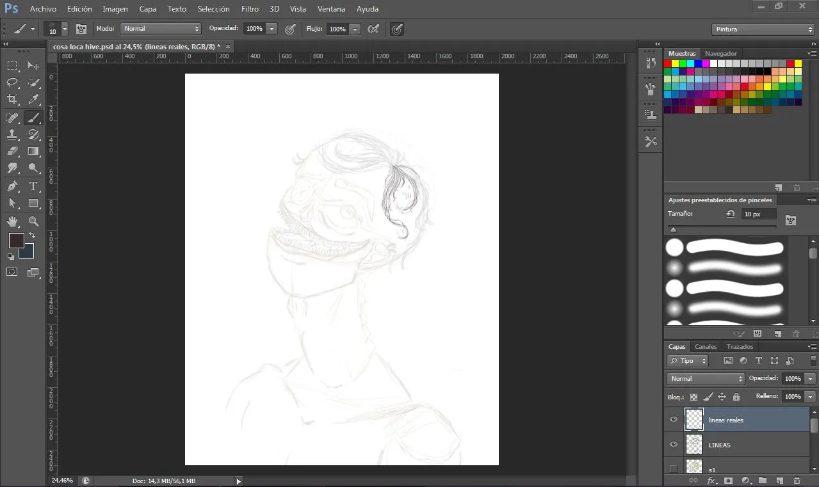
Task: Toggle the brush panel from options bar
Action: [81, 29]
